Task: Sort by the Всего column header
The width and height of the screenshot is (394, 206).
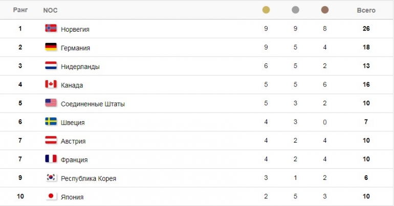Action: tap(366, 10)
